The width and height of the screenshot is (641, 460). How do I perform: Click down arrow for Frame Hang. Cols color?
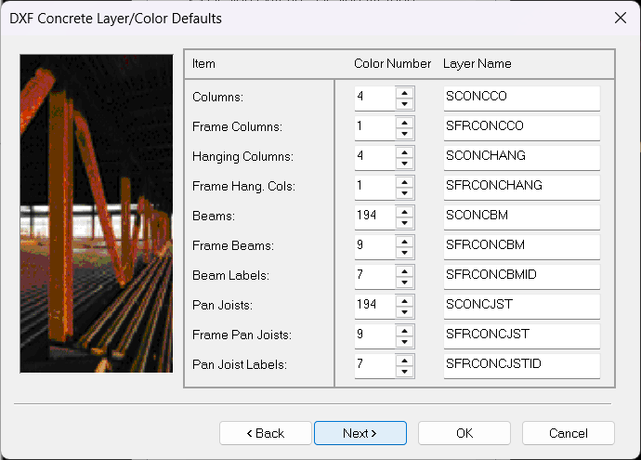pos(404,192)
